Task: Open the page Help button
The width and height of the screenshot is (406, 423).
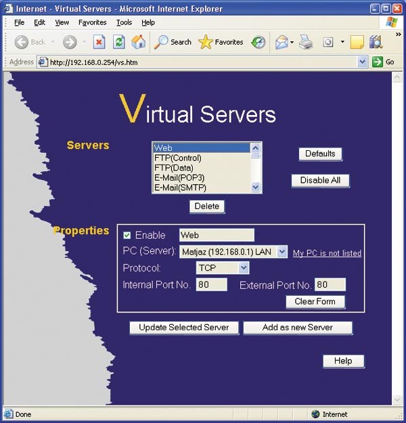Action: point(343,361)
